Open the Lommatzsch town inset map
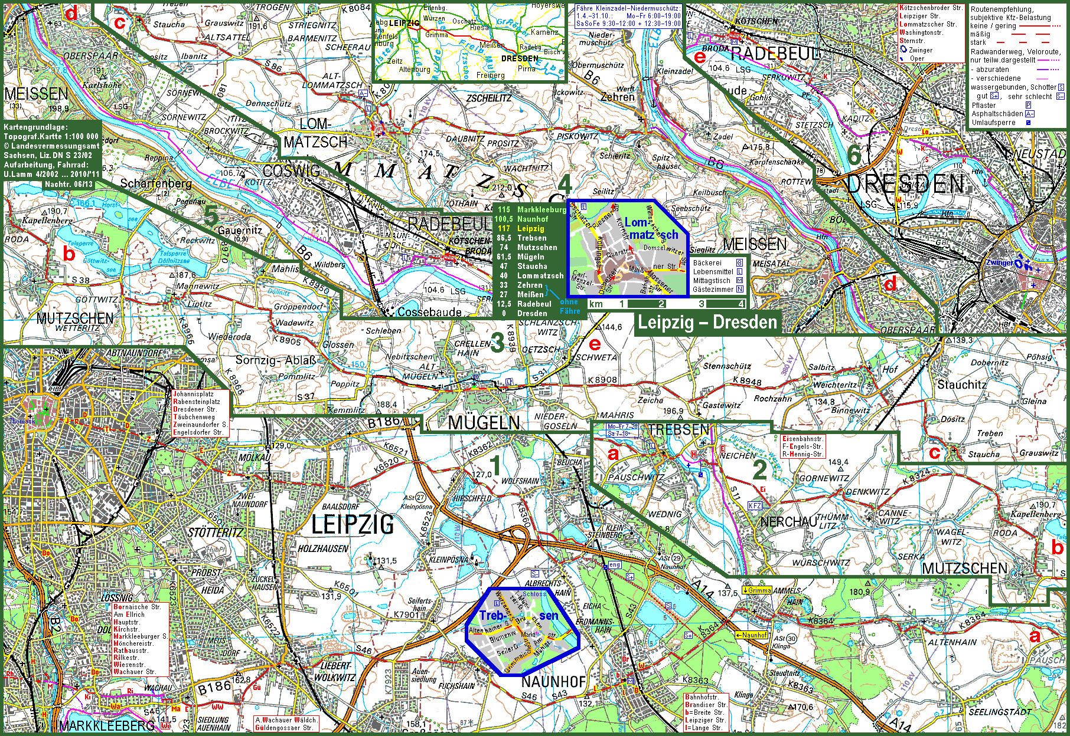Viewport: 1070px width, 736px height. pos(628,248)
